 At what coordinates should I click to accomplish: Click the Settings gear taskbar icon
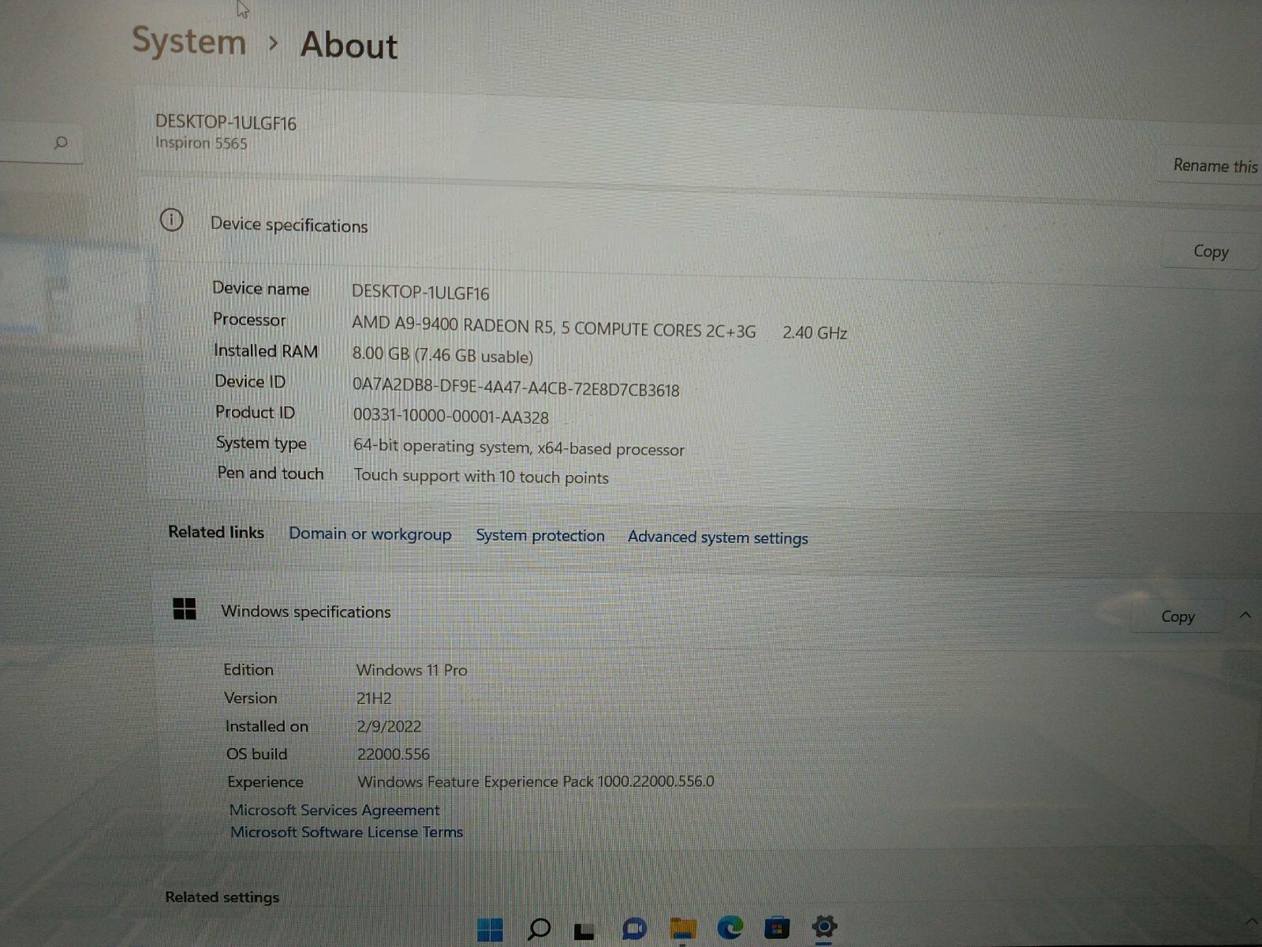[x=824, y=926]
